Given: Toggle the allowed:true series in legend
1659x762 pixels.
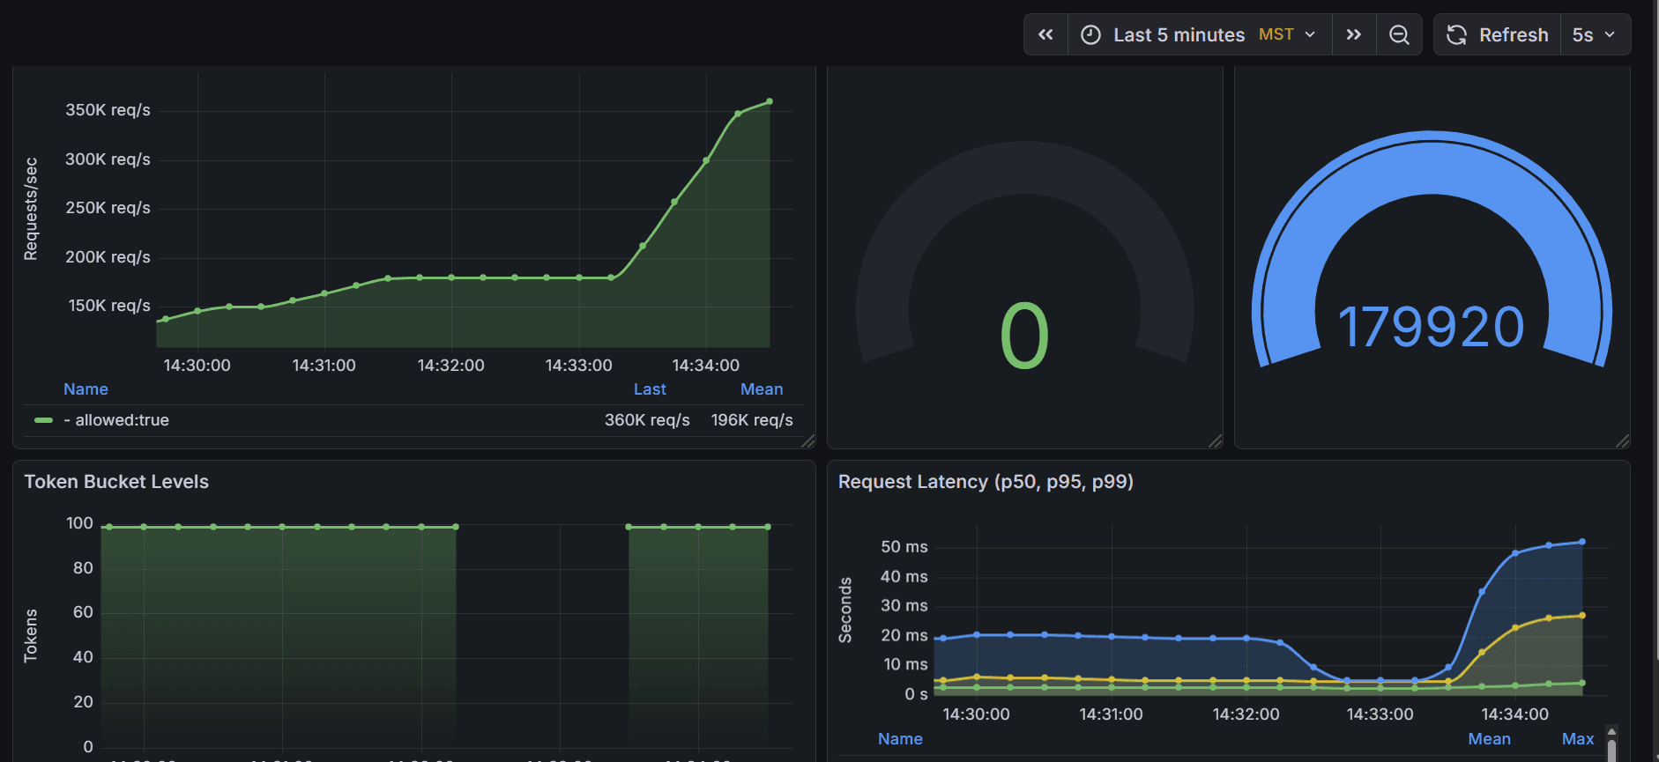Looking at the screenshot, I should coord(116,420).
